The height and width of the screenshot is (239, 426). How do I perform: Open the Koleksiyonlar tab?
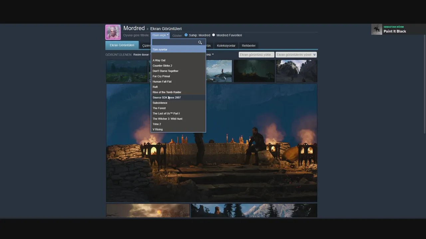(226, 45)
